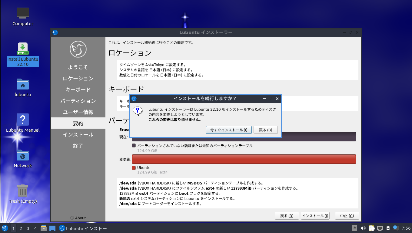
Task: Click the installer window title bar logo
Action: coord(55,32)
